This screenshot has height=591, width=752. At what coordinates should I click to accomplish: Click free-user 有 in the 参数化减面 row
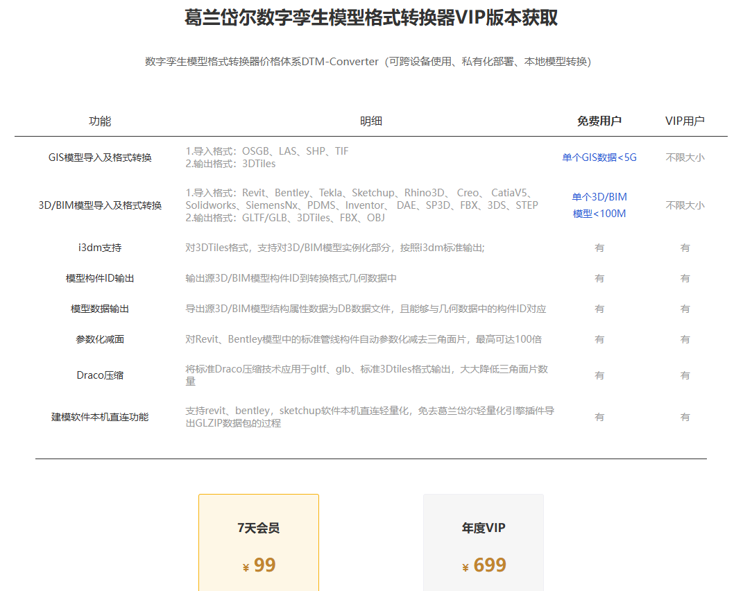tap(599, 339)
